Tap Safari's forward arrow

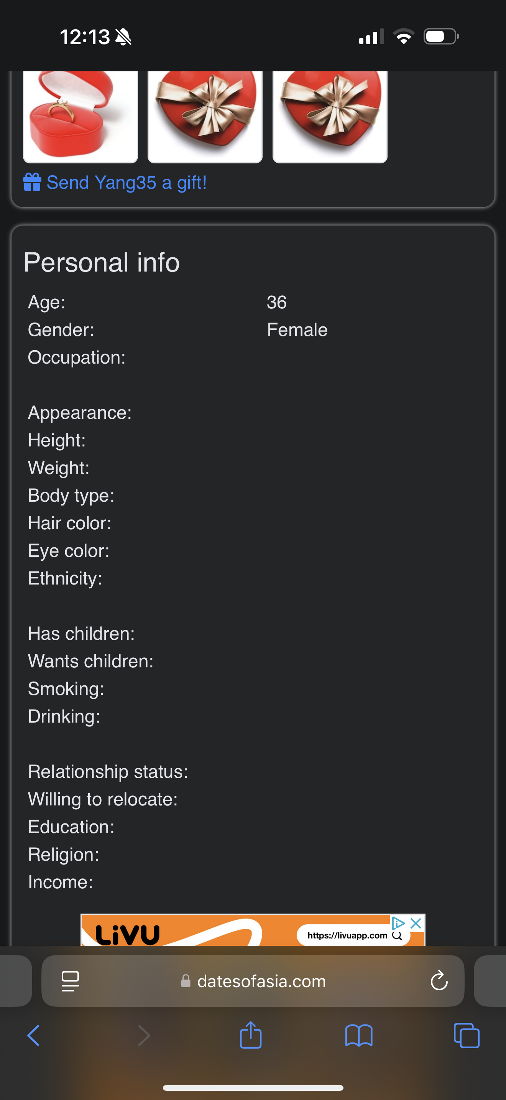[144, 1036]
